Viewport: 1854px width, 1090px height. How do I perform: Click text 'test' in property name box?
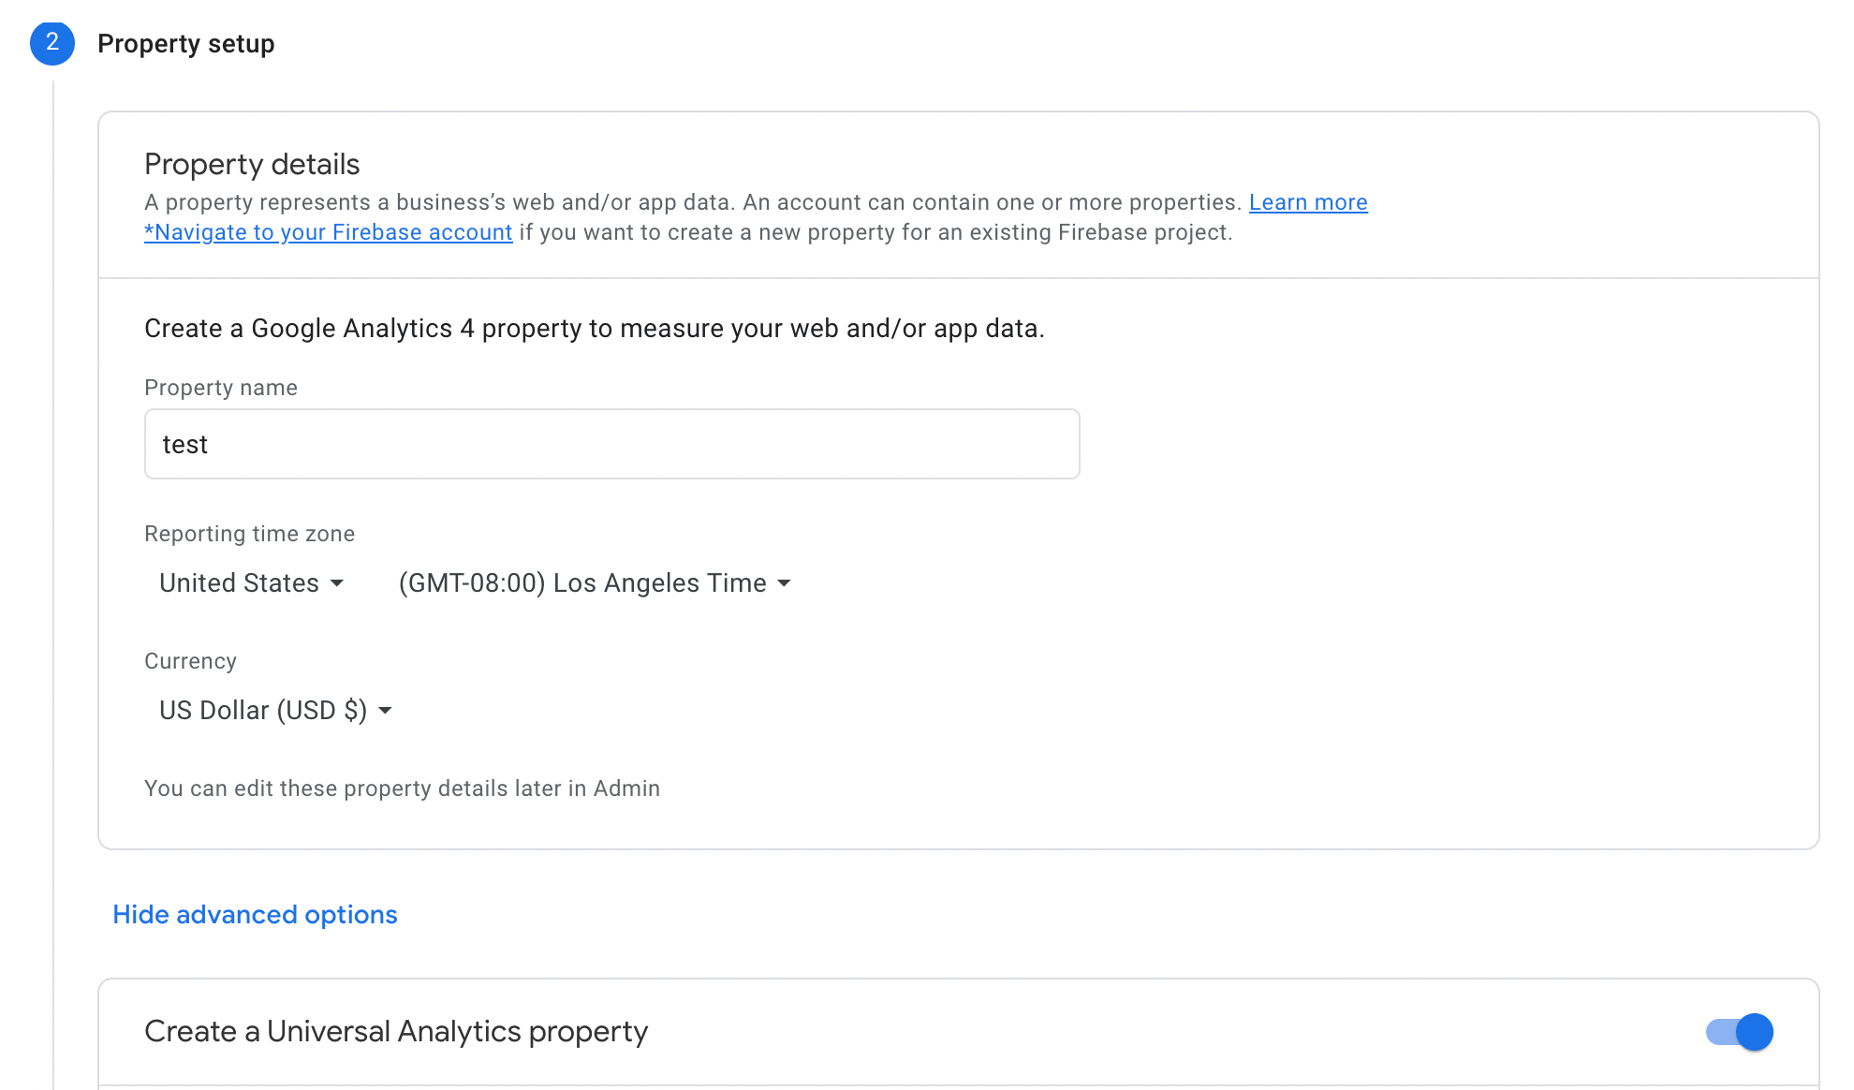click(185, 445)
